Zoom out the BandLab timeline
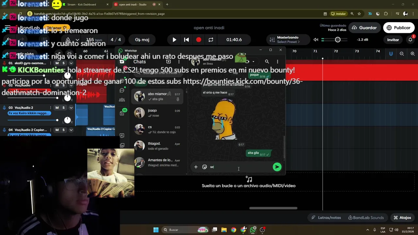Viewport: 418px width, 235px height. click(x=402, y=54)
